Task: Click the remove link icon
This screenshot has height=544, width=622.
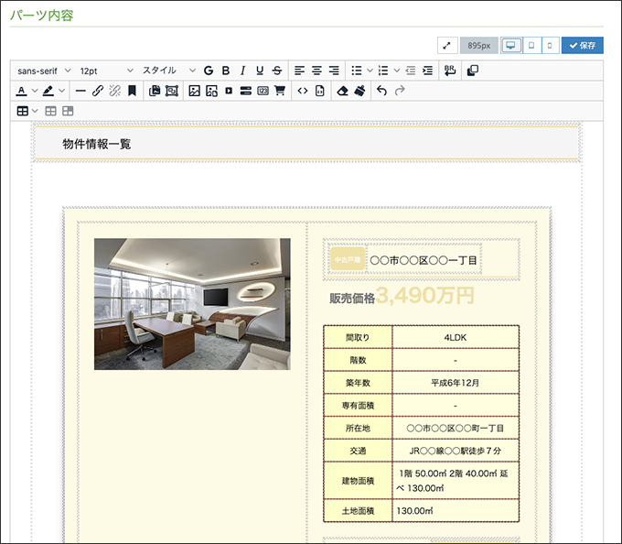Action: pyautogui.click(x=114, y=91)
